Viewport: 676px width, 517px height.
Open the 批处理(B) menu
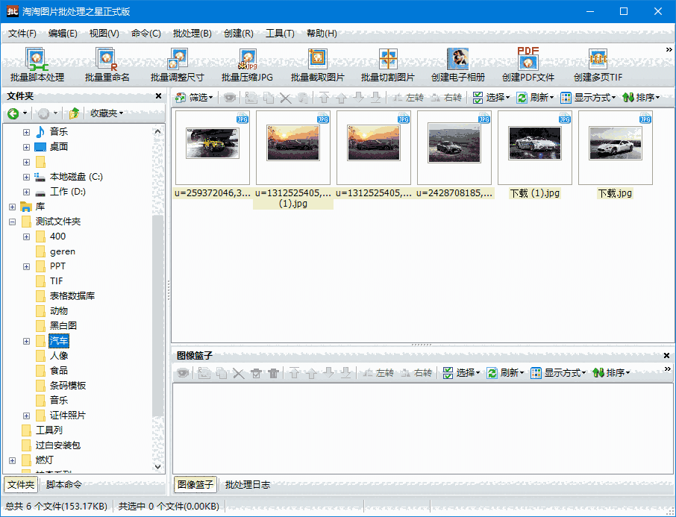192,34
